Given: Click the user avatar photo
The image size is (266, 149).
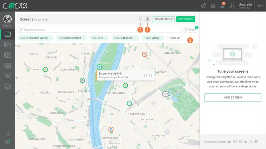Looking at the screenshot, I should [x=7, y=19].
